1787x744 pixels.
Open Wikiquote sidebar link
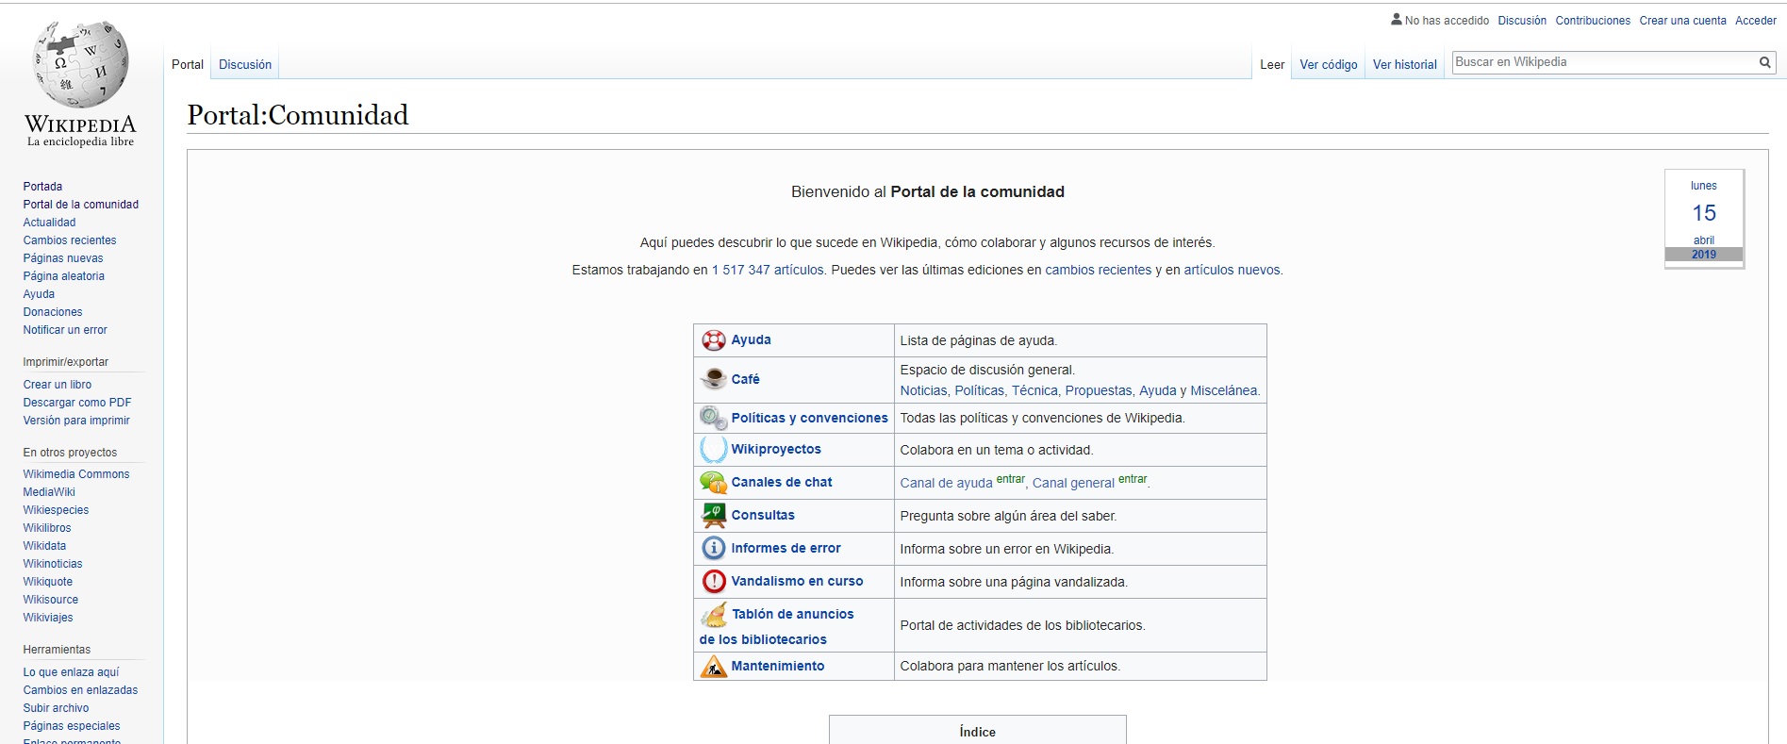48,582
